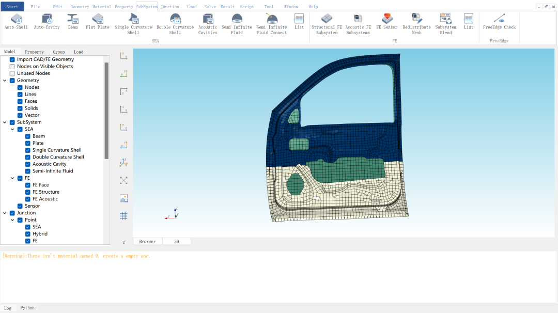Image resolution: width=558 pixels, height=313 pixels.
Task: Run Redistribute Mesh
Action: [x=417, y=24]
